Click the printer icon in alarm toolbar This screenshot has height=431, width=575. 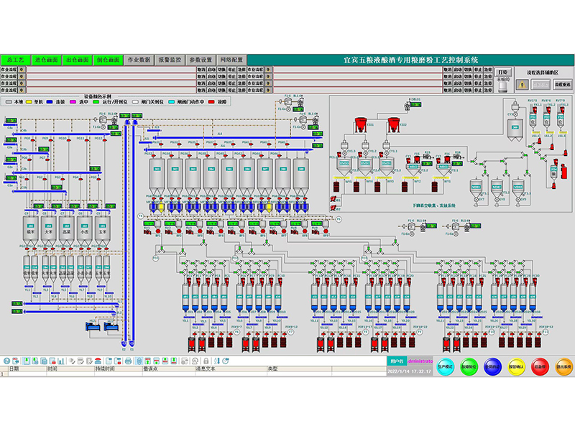coord(128,361)
